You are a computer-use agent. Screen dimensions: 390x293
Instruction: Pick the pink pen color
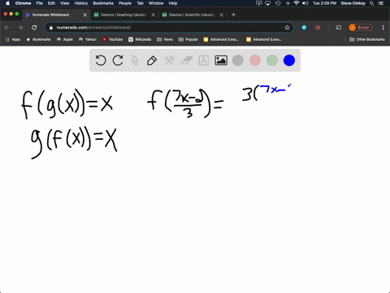[255, 60]
